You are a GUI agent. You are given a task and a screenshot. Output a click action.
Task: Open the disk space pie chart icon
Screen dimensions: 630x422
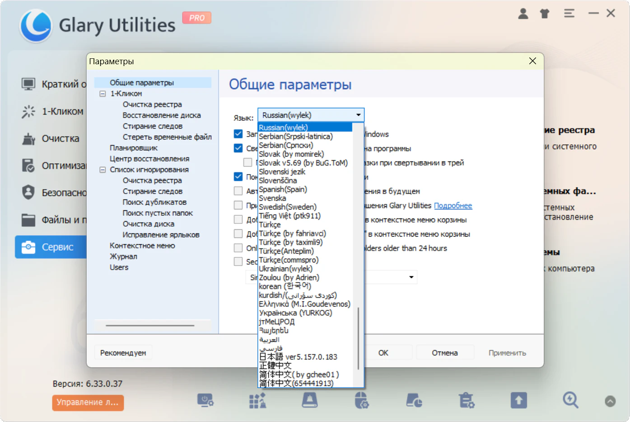pos(414,400)
